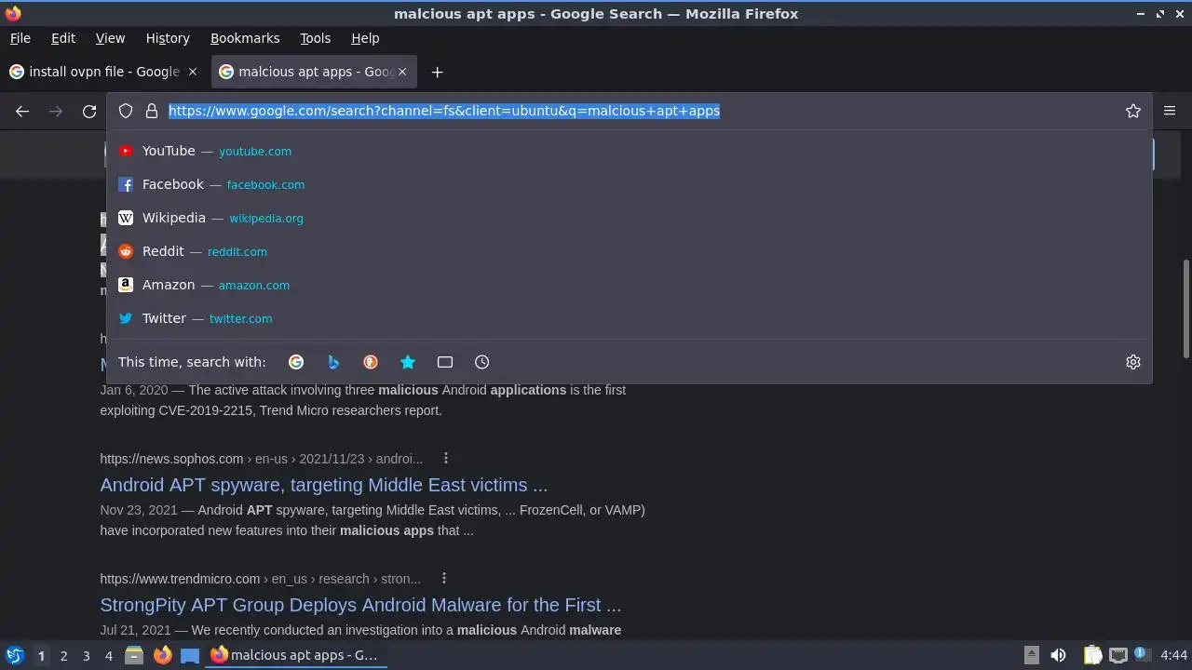The width and height of the screenshot is (1192, 670).
Task: Search this time with Bing icon
Action: coord(333,362)
